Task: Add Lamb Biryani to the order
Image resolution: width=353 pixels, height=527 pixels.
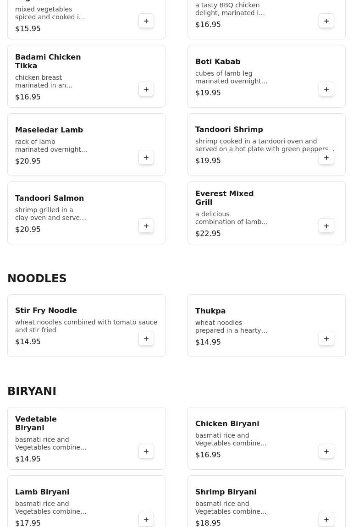Action: (x=146, y=520)
